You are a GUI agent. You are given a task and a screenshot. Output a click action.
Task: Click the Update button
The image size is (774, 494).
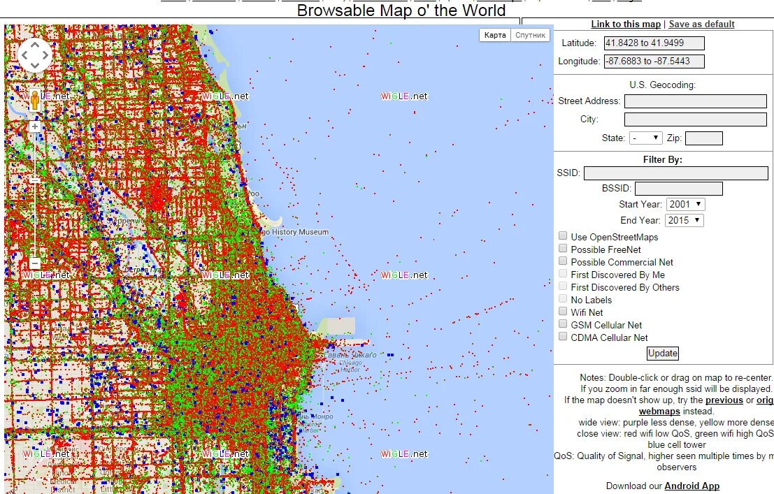pos(662,354)
